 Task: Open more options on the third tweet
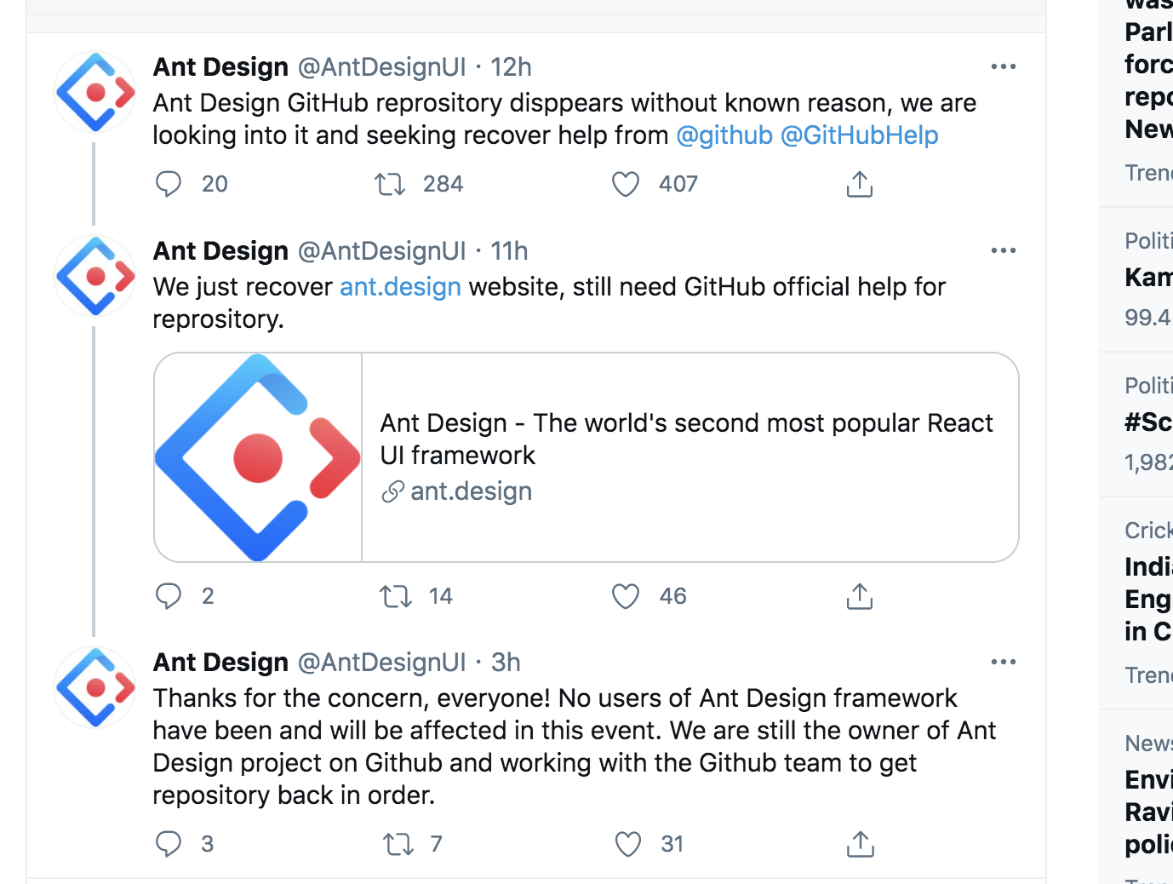click(x=1004, y=661)
